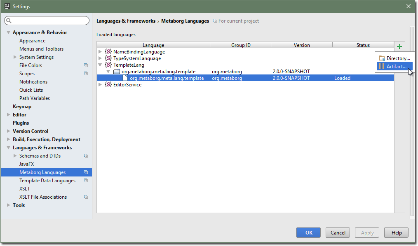Click the Apply button

tap(367, 233)
